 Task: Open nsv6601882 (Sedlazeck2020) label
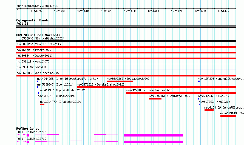click(38, 73)
